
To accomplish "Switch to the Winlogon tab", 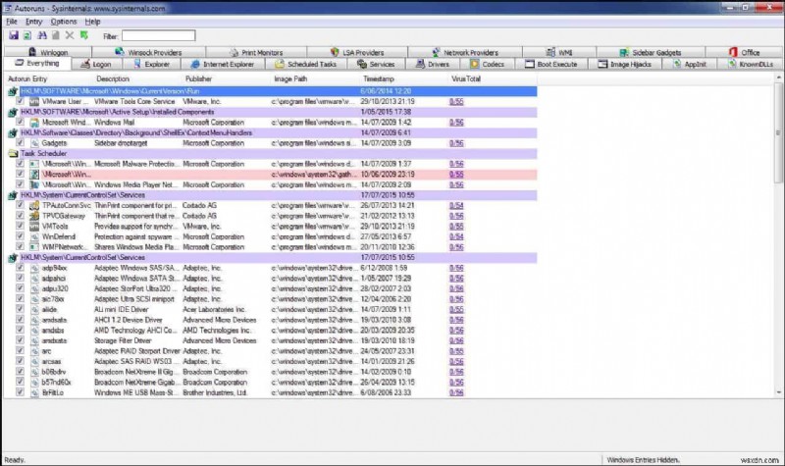I will click(x=48, y=52).
